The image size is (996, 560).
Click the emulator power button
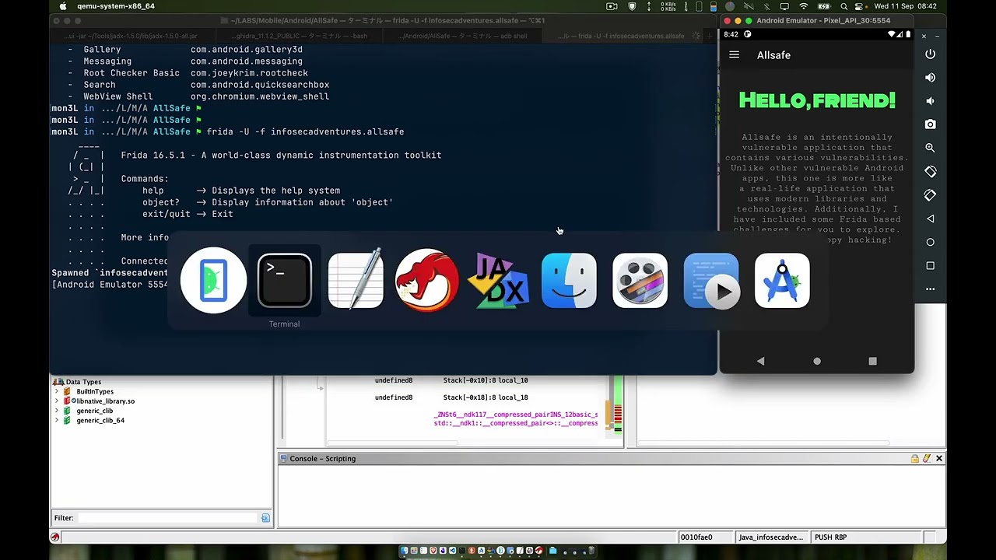930,54
